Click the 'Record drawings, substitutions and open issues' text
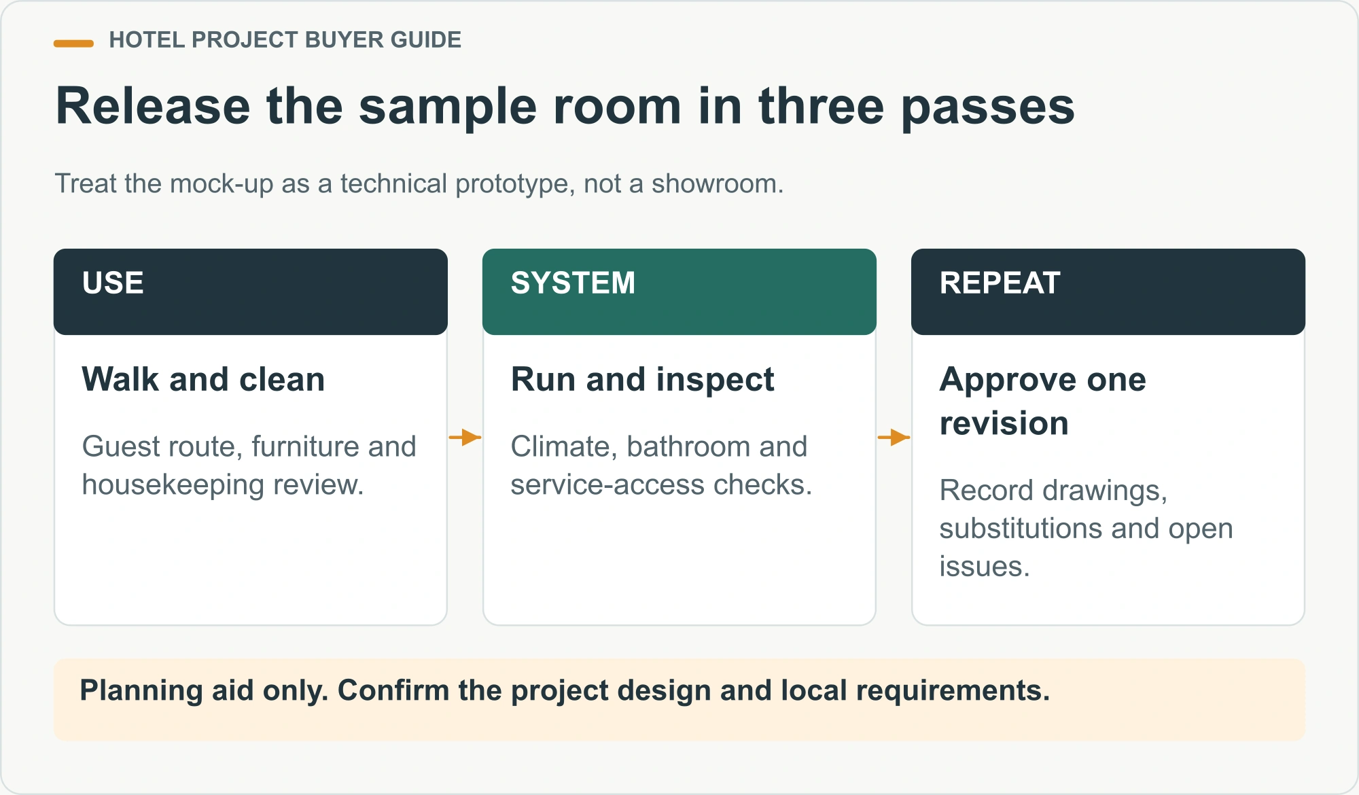The width and height of the screenshot is (1359, 795). coord(1086,528)
